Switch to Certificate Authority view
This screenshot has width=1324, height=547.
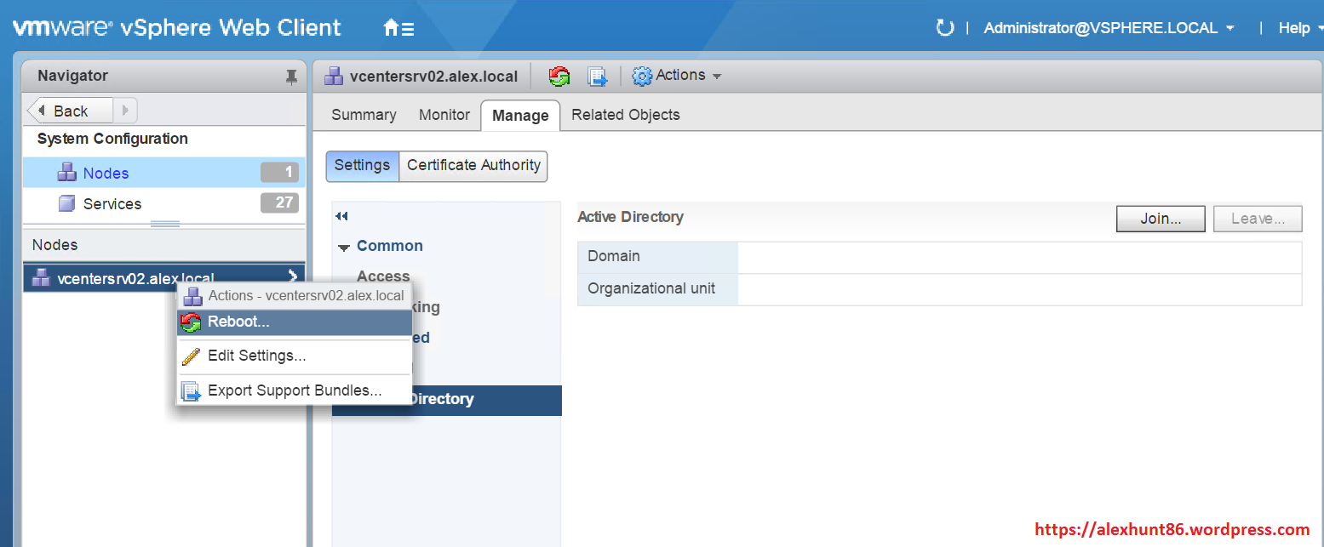pos(473,166)
